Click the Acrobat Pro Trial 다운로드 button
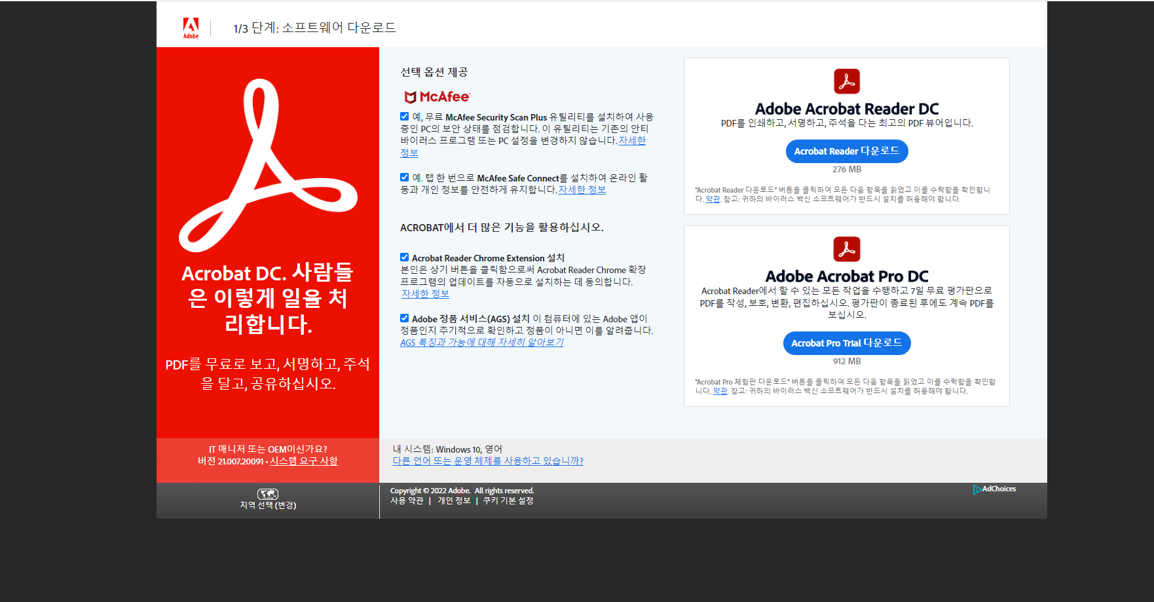The image size is (1154, 602). point(847,343)
